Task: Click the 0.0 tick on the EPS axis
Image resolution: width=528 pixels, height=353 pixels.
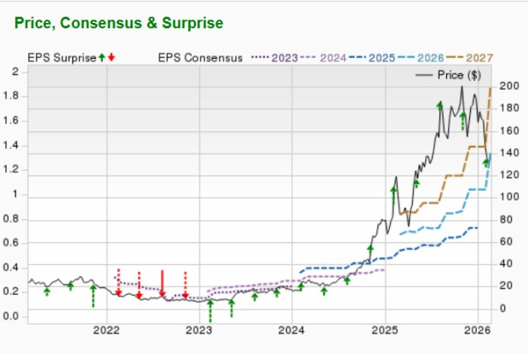Action: tap(11, 316)
